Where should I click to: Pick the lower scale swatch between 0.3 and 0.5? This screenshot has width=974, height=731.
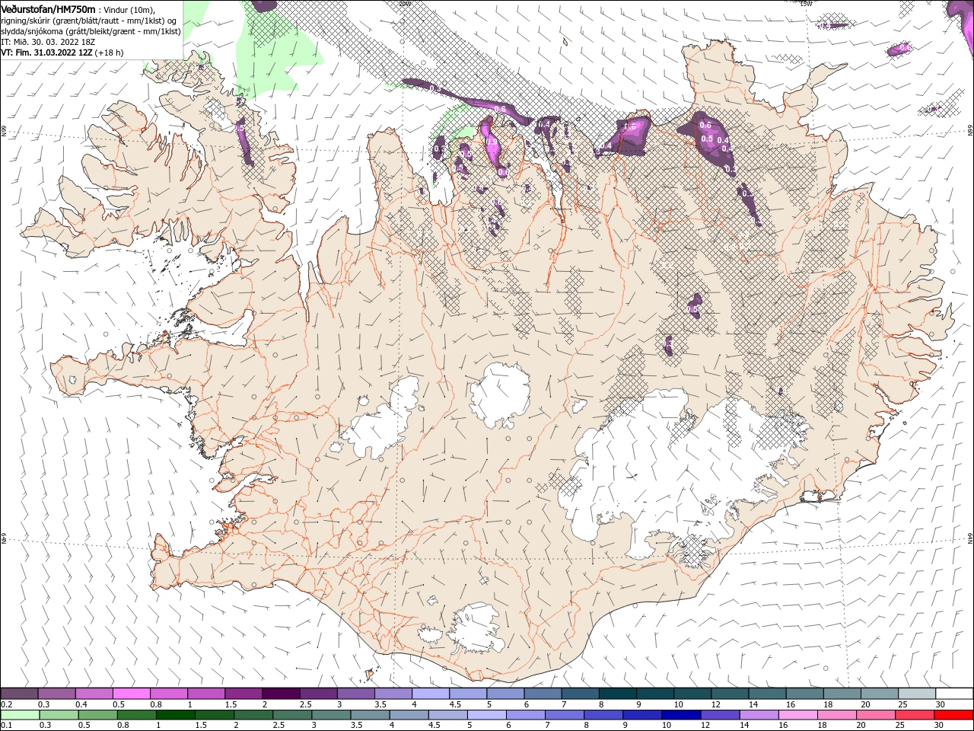[59, 714]
